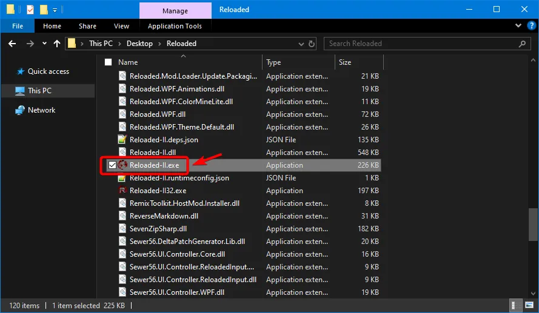Expand chevron after Desktop breadcrumb
This screenshot has height=313, width=539.
coord(160,44)
